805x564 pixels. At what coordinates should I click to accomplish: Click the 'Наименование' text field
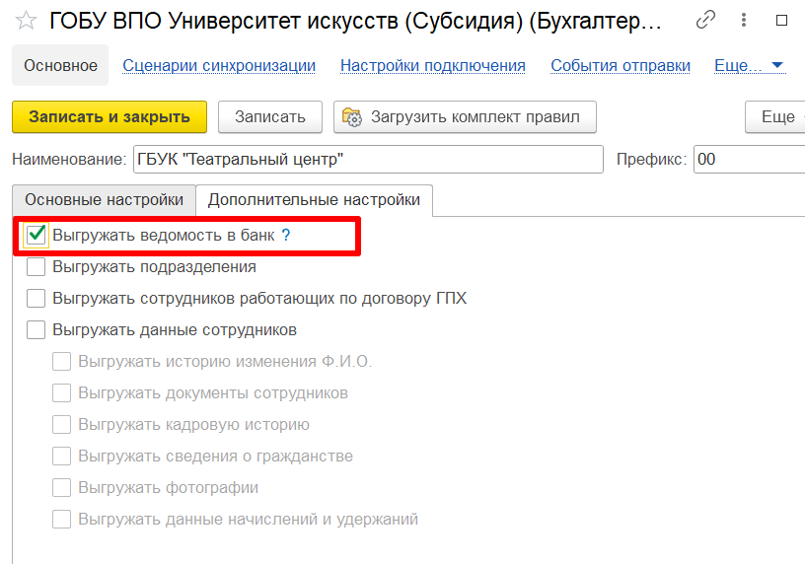[x=367, y=159]
